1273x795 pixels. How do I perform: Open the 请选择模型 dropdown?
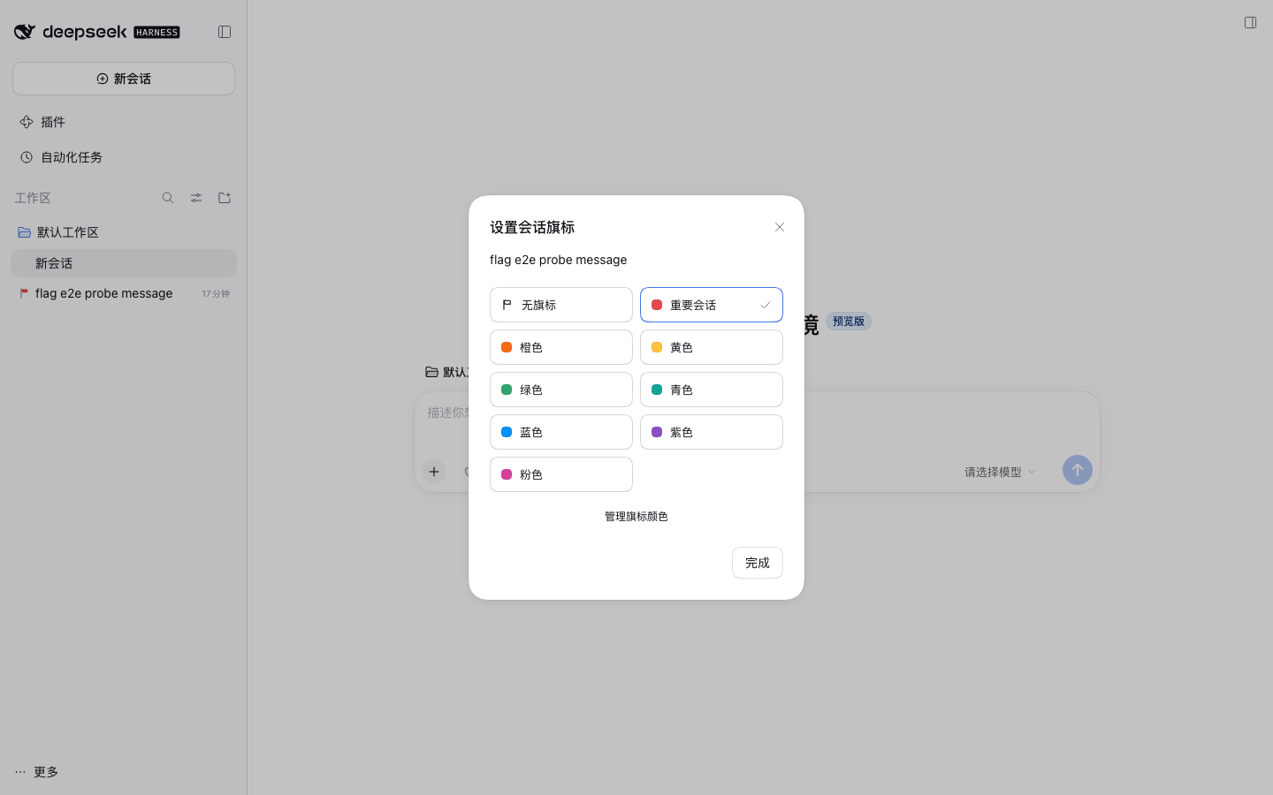tap(1000, 472)
